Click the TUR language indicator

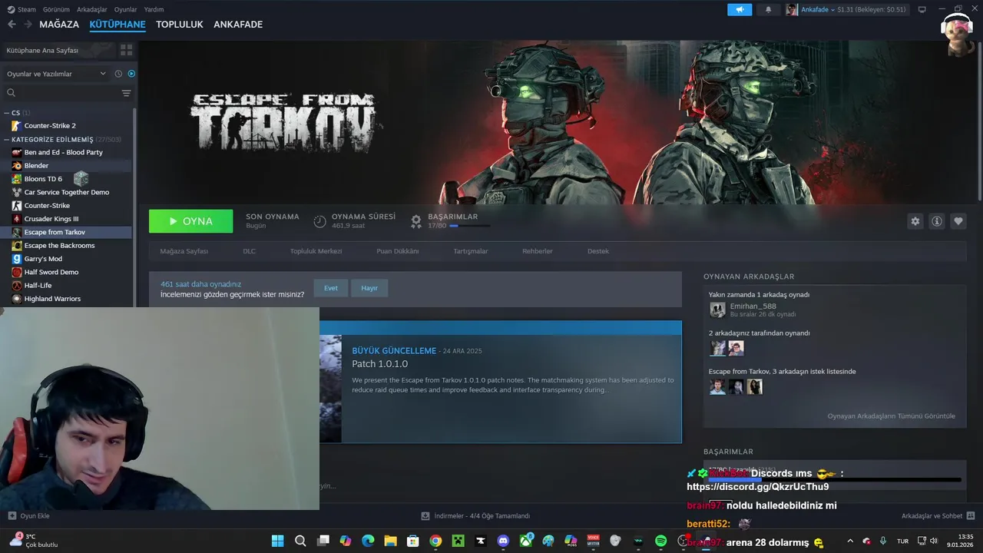click(904, 541)
